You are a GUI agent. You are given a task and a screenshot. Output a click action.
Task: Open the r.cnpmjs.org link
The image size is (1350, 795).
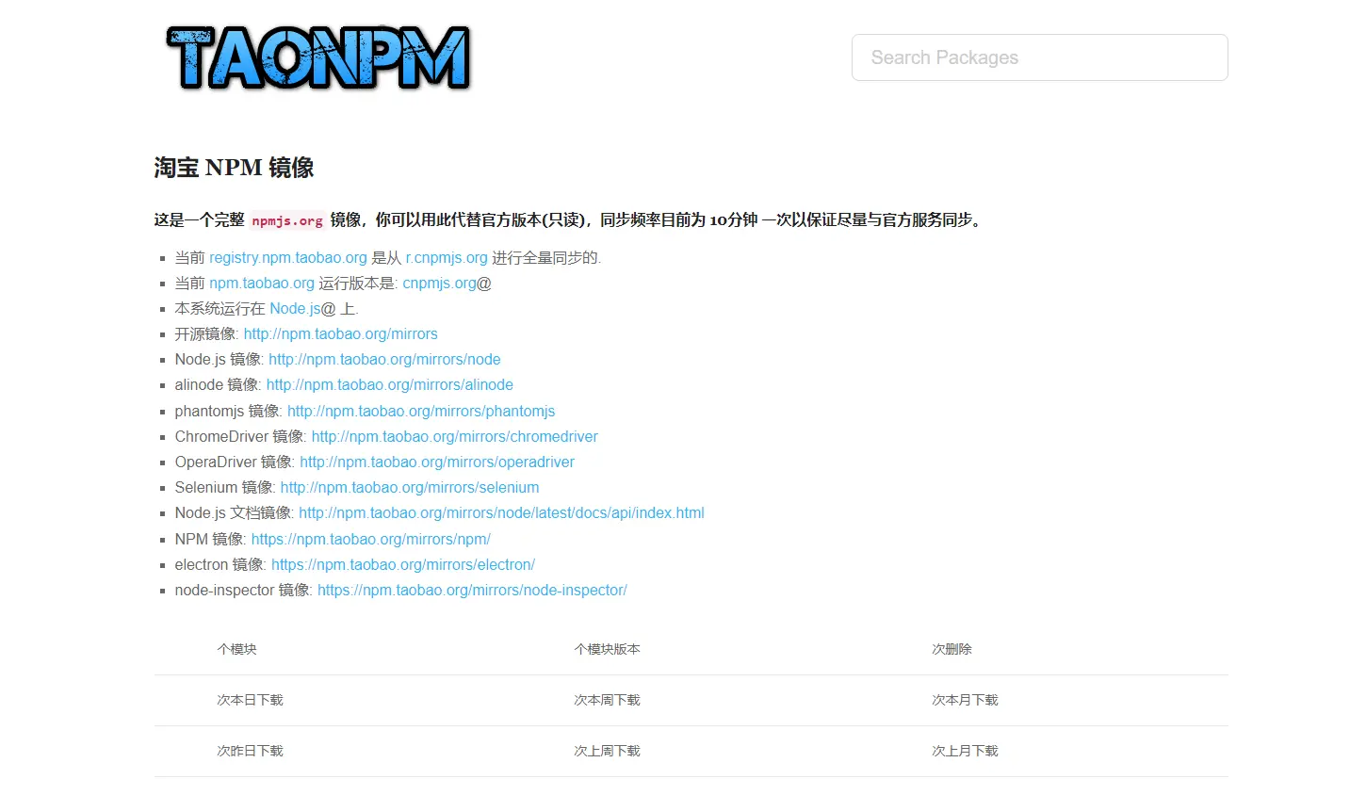(447, 257)
